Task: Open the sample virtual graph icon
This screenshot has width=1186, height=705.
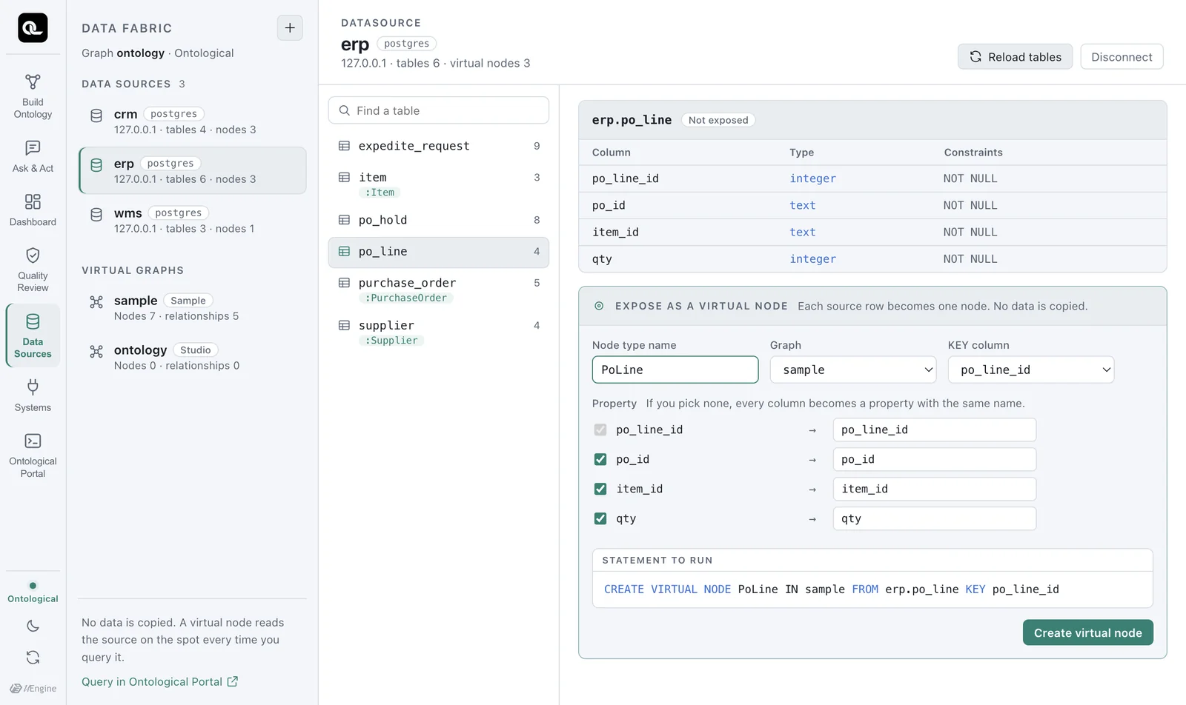Action: (x=96, y=302)
